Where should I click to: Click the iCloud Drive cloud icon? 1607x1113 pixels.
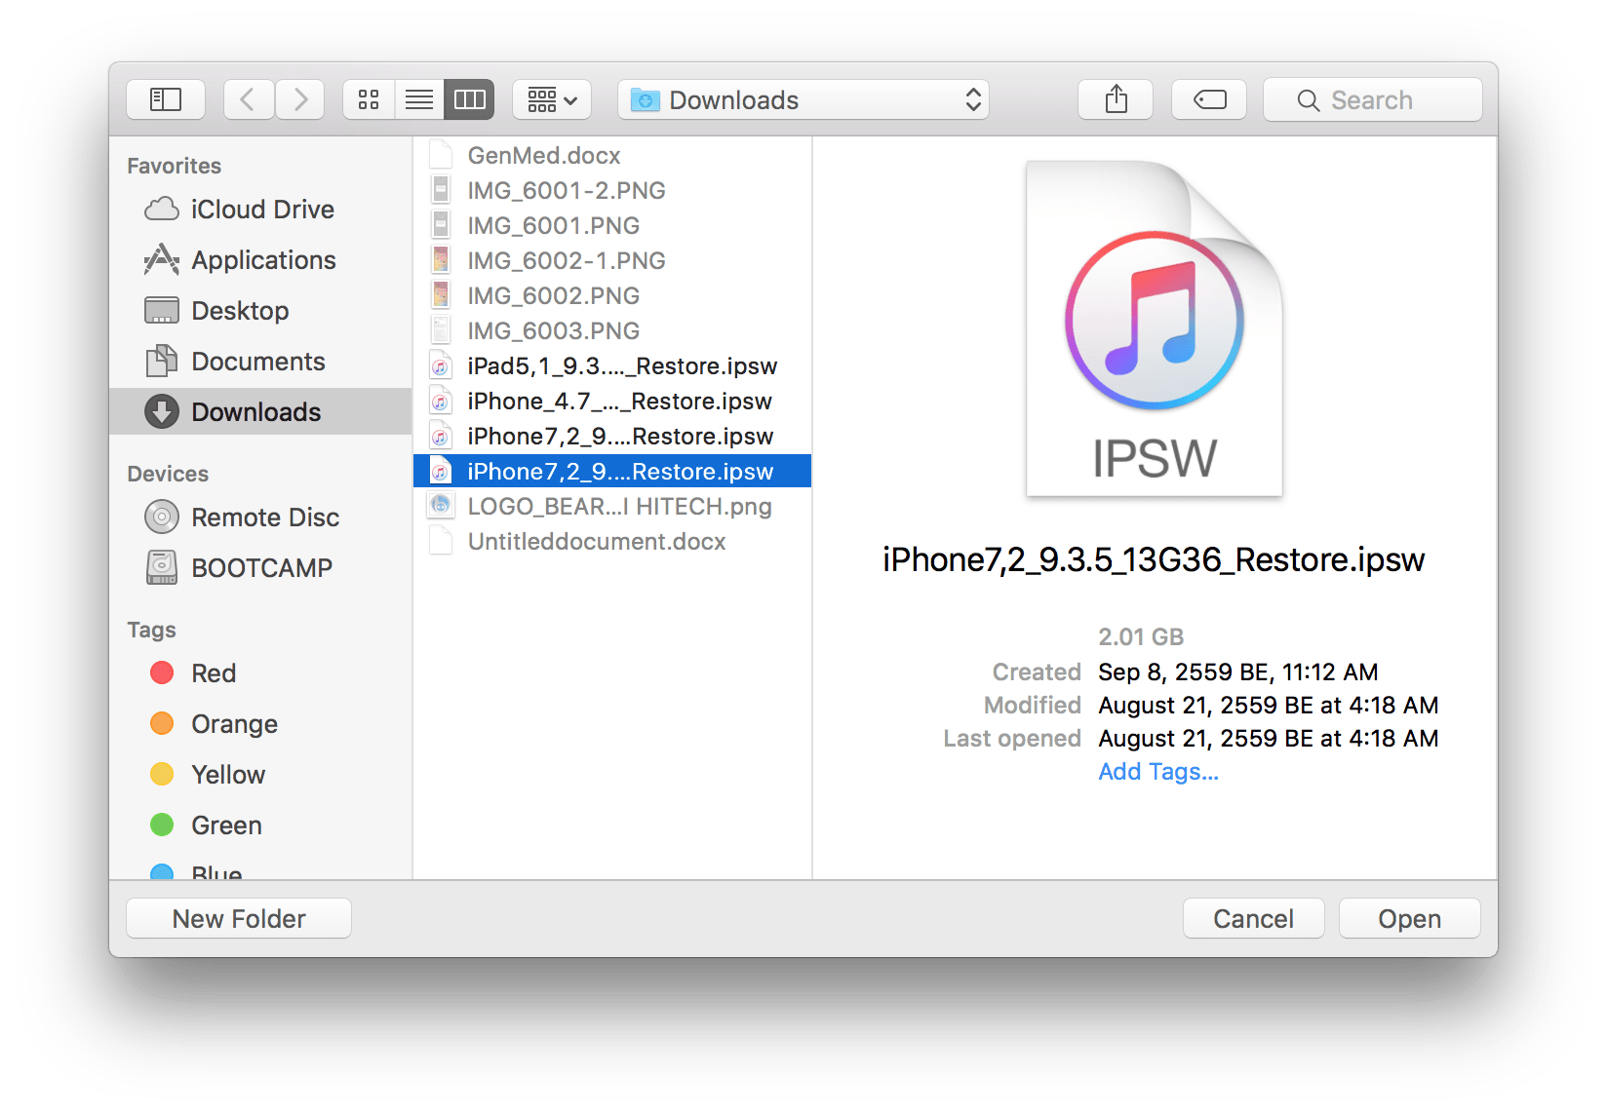pyautogui.click(x=162, y=210)
